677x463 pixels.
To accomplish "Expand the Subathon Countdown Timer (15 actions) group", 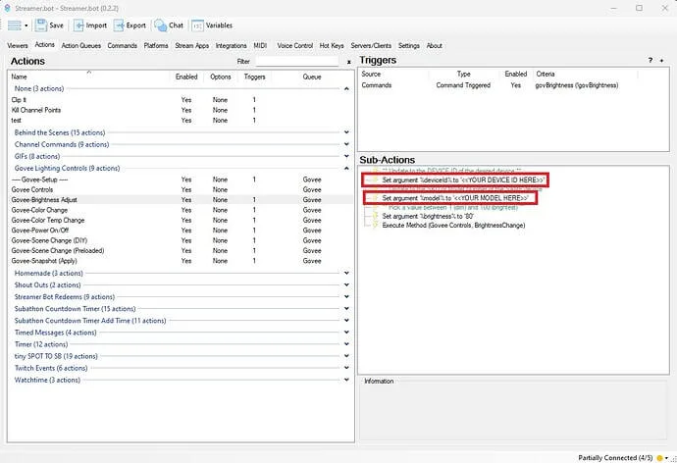I will point(346,309).
